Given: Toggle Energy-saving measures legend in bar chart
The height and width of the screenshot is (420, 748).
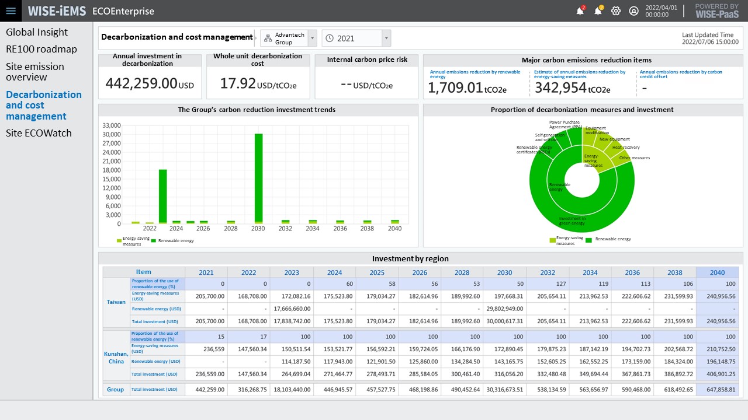Looking at the screenshot, I should pos(133,241).
